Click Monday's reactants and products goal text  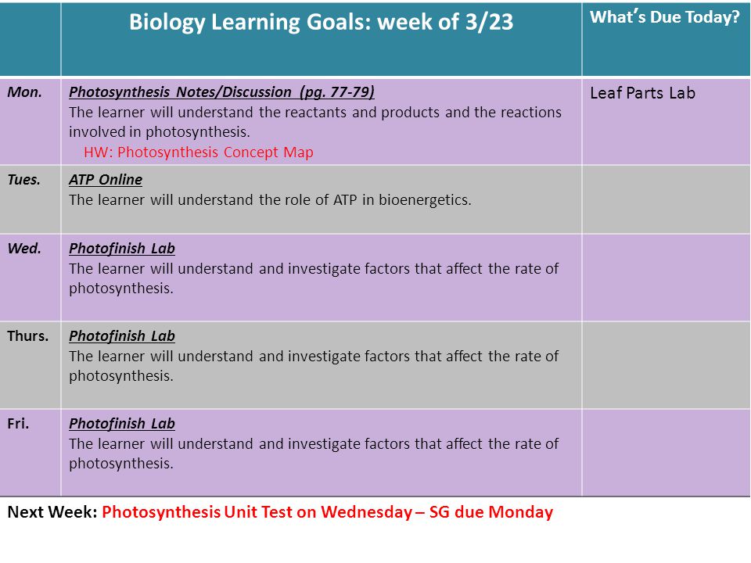click(315, 122)
